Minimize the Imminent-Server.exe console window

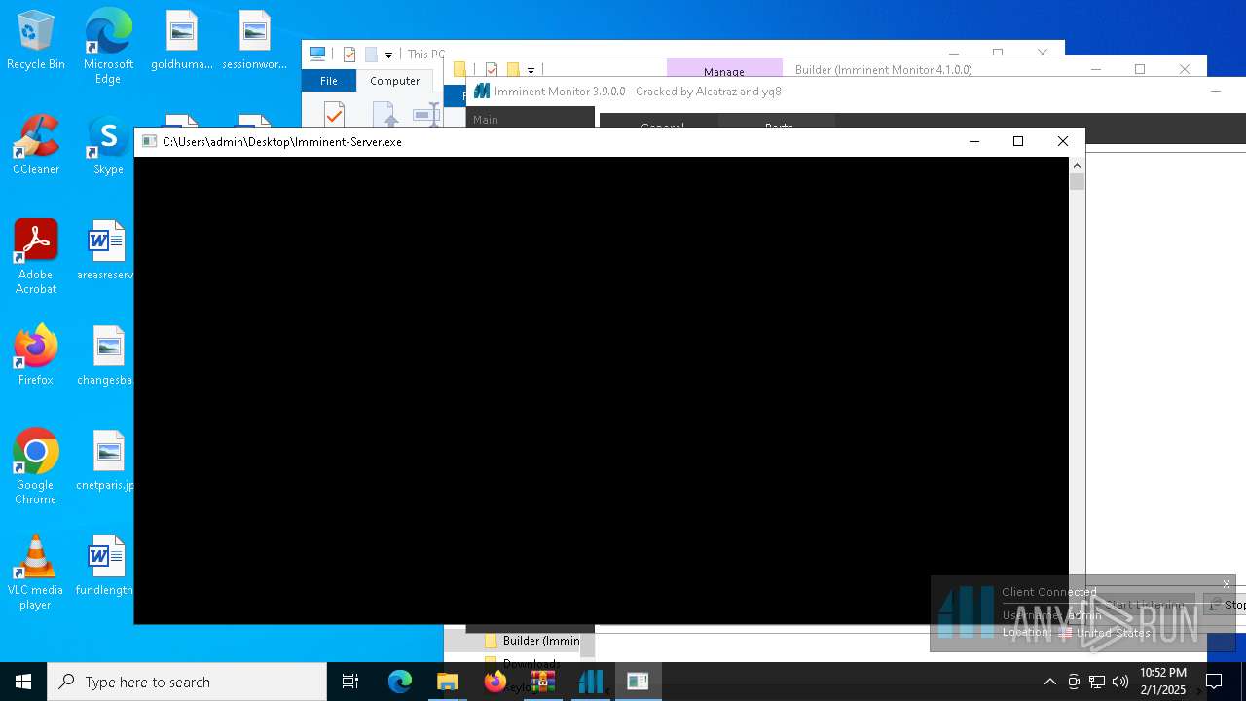pos(973,141)
